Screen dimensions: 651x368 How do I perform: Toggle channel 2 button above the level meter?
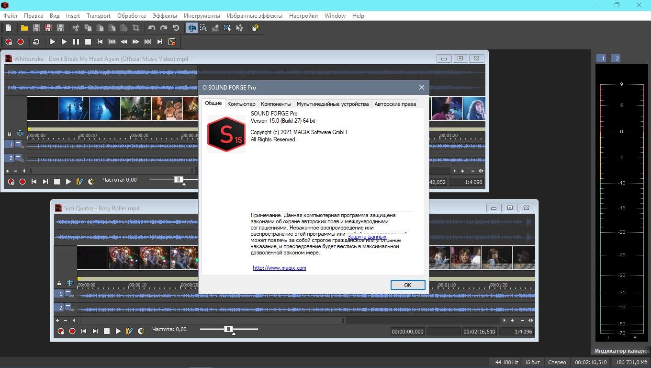pyautogui.click(x=617, y=58)
